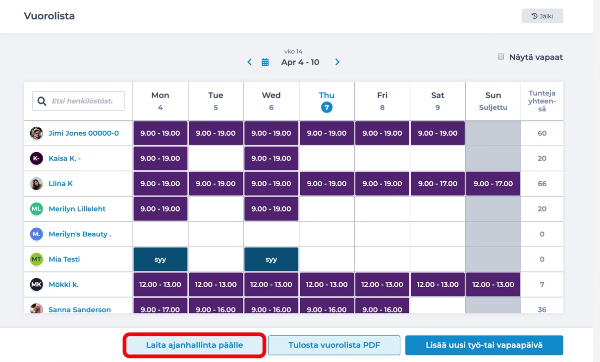Click Lisää uusi työ-tai vapaapäivä button
The width and height of the screenshot is (600, 362).
click(484, 345)
